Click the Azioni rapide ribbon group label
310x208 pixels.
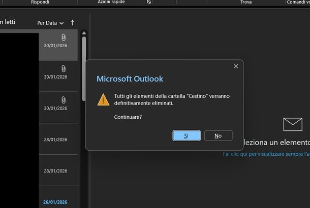pos(111,2)
